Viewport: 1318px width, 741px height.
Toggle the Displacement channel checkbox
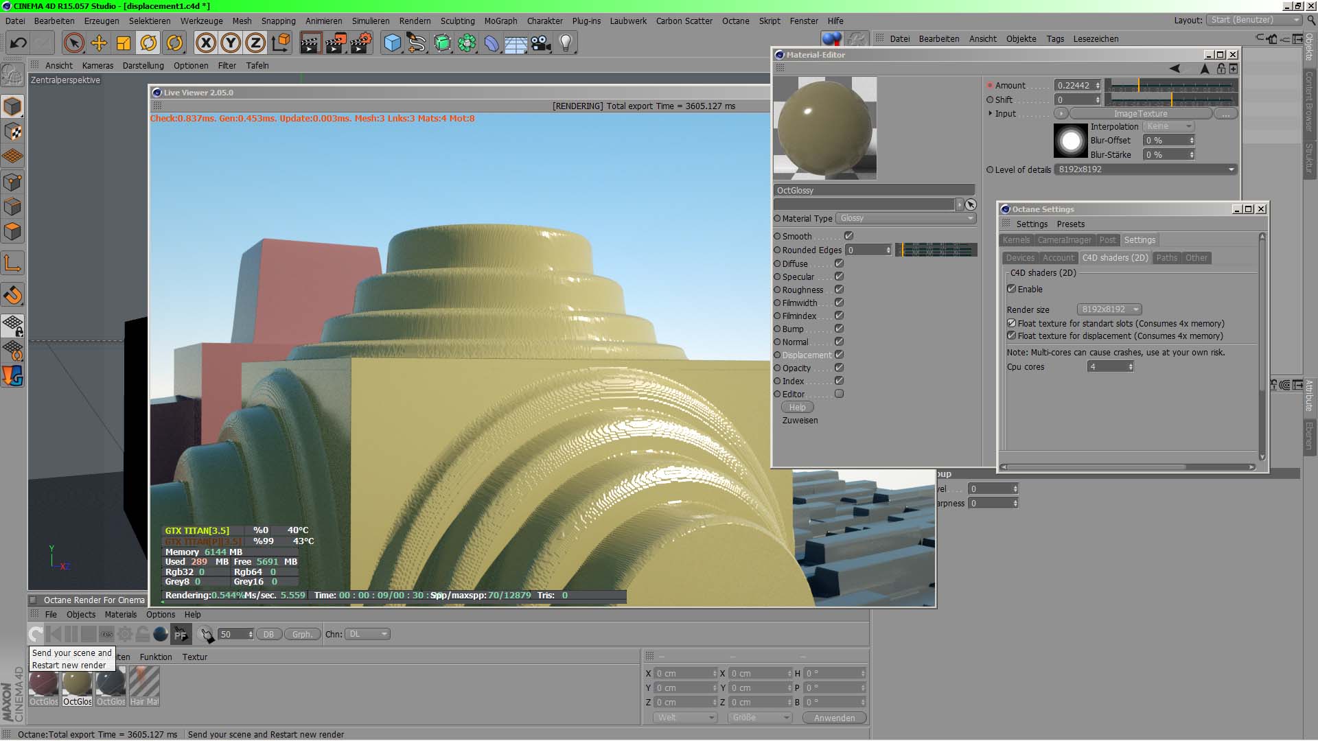click(x=839, y=355)
